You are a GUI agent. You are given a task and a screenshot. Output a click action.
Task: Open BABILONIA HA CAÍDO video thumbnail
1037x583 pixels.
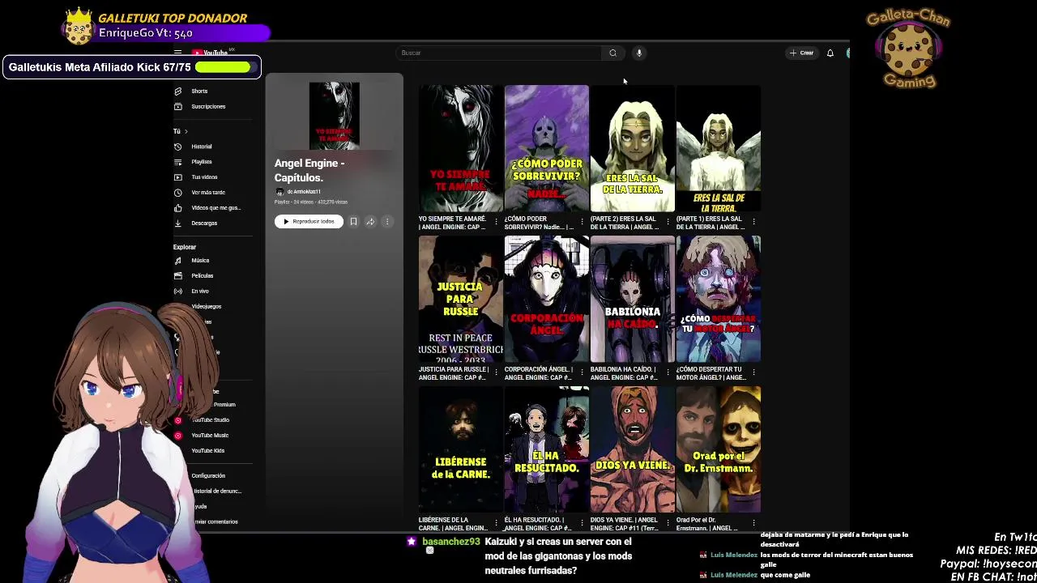tap(633, 299)
